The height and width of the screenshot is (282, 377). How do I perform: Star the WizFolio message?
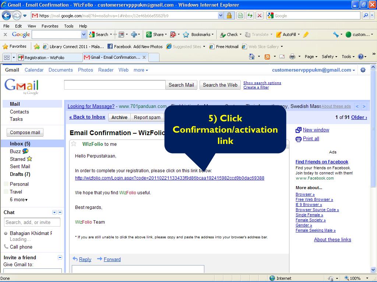tap(74, 144)
